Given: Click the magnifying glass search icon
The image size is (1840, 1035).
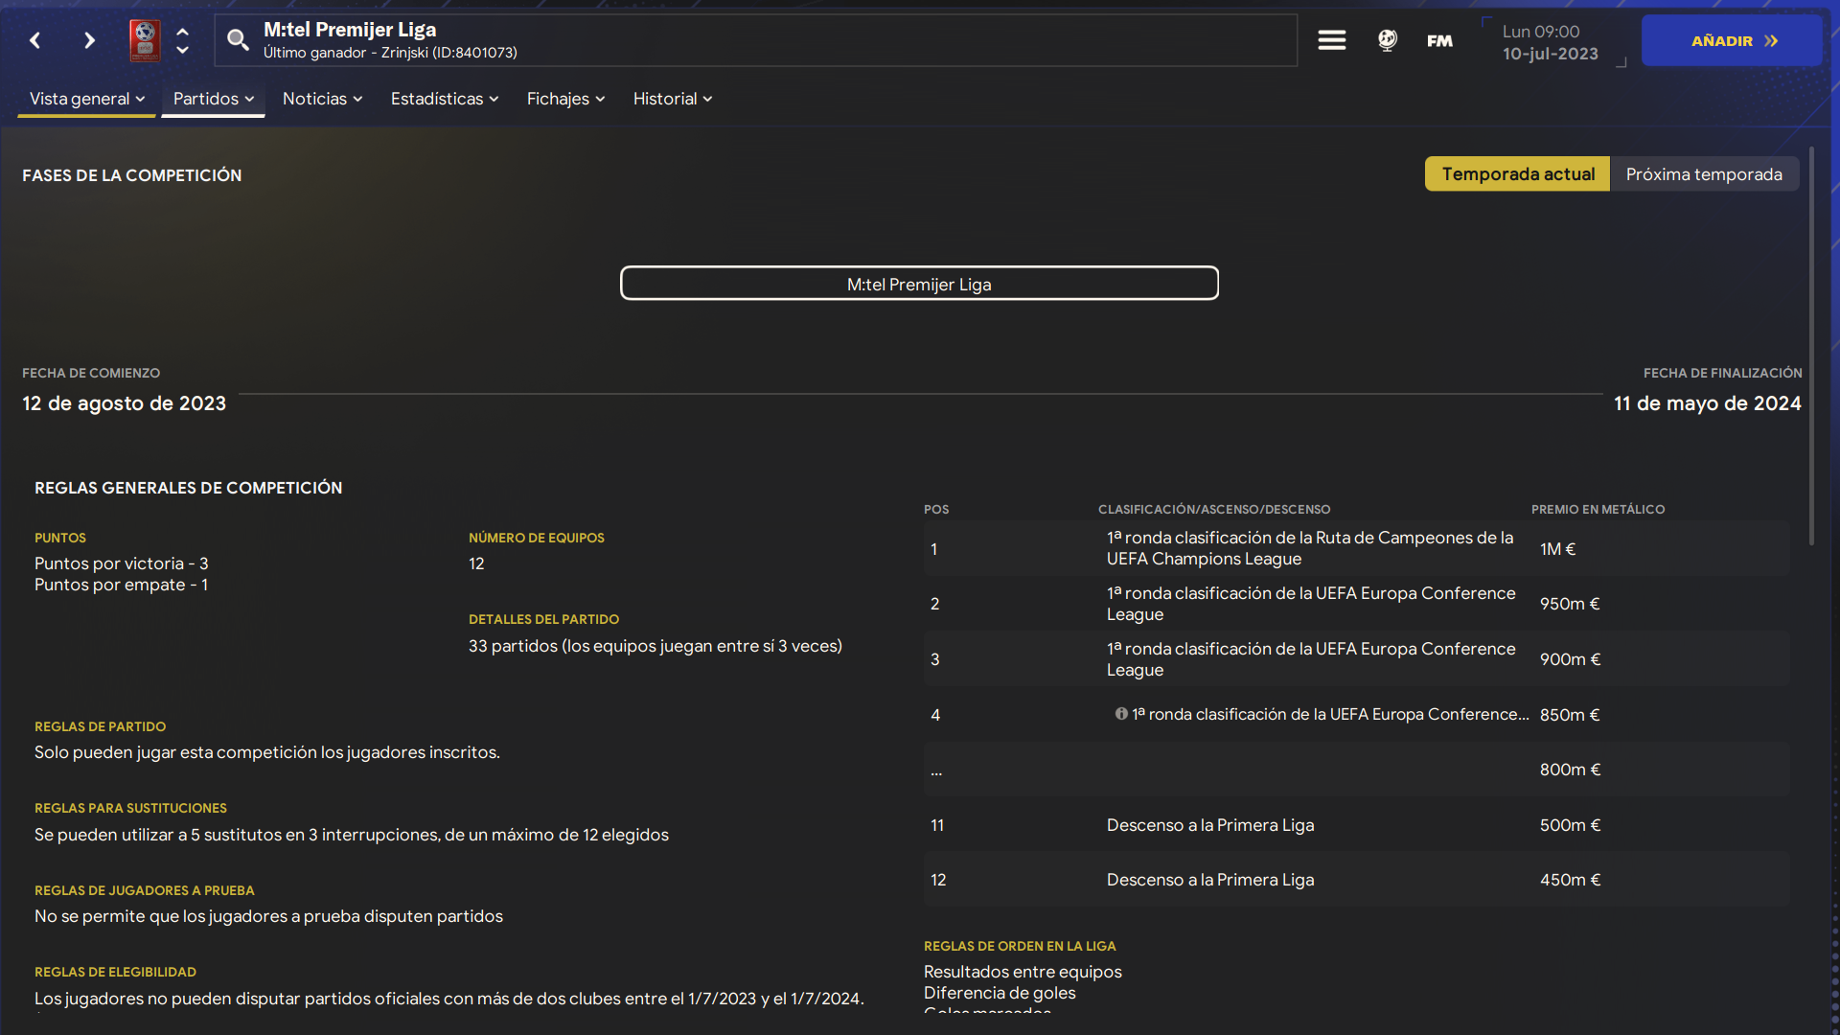Looking at the screenshot, I should (x=238, y=40).
